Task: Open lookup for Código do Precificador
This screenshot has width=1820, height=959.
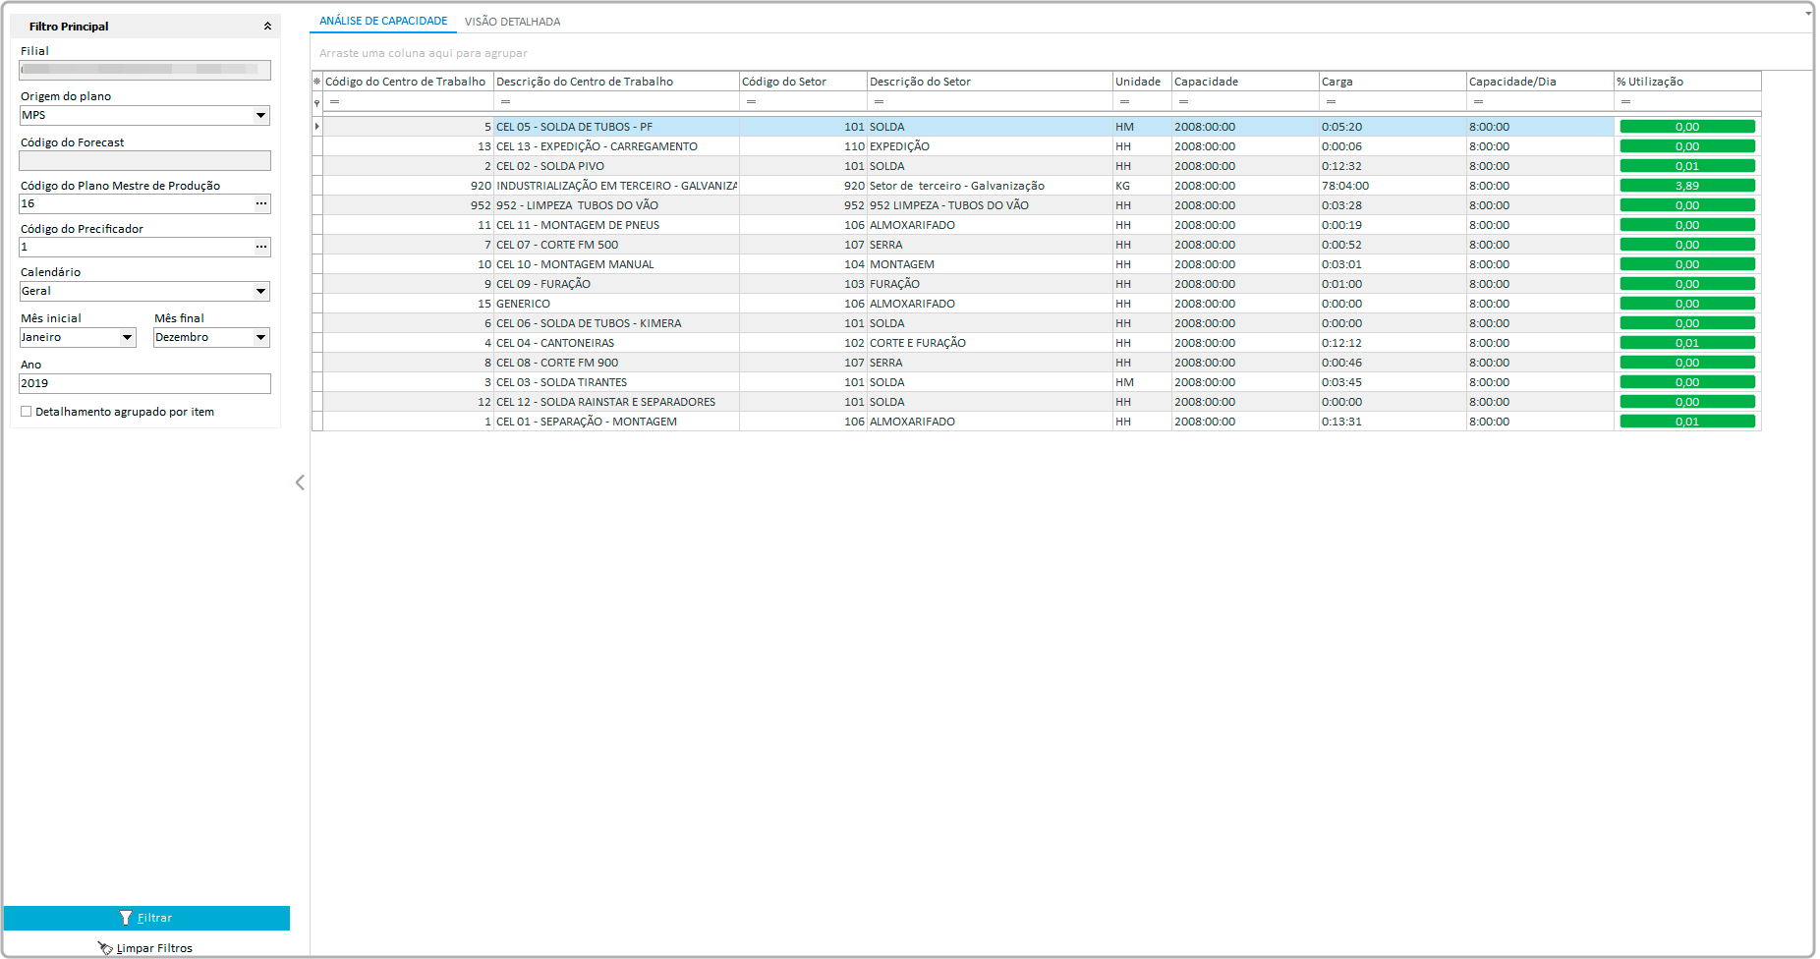Action: coord(261,247)
